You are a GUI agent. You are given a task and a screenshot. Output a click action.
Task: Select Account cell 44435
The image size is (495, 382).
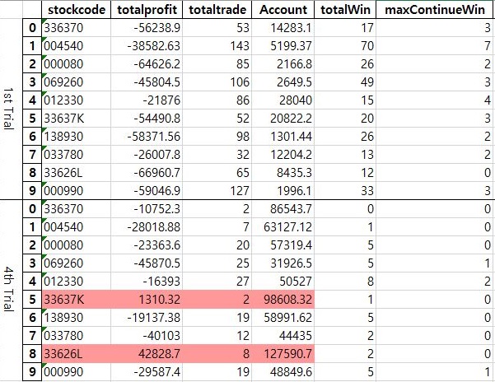click(283, 335)
